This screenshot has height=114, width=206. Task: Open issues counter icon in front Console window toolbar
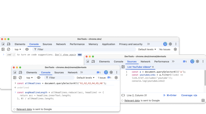[98, 72]
